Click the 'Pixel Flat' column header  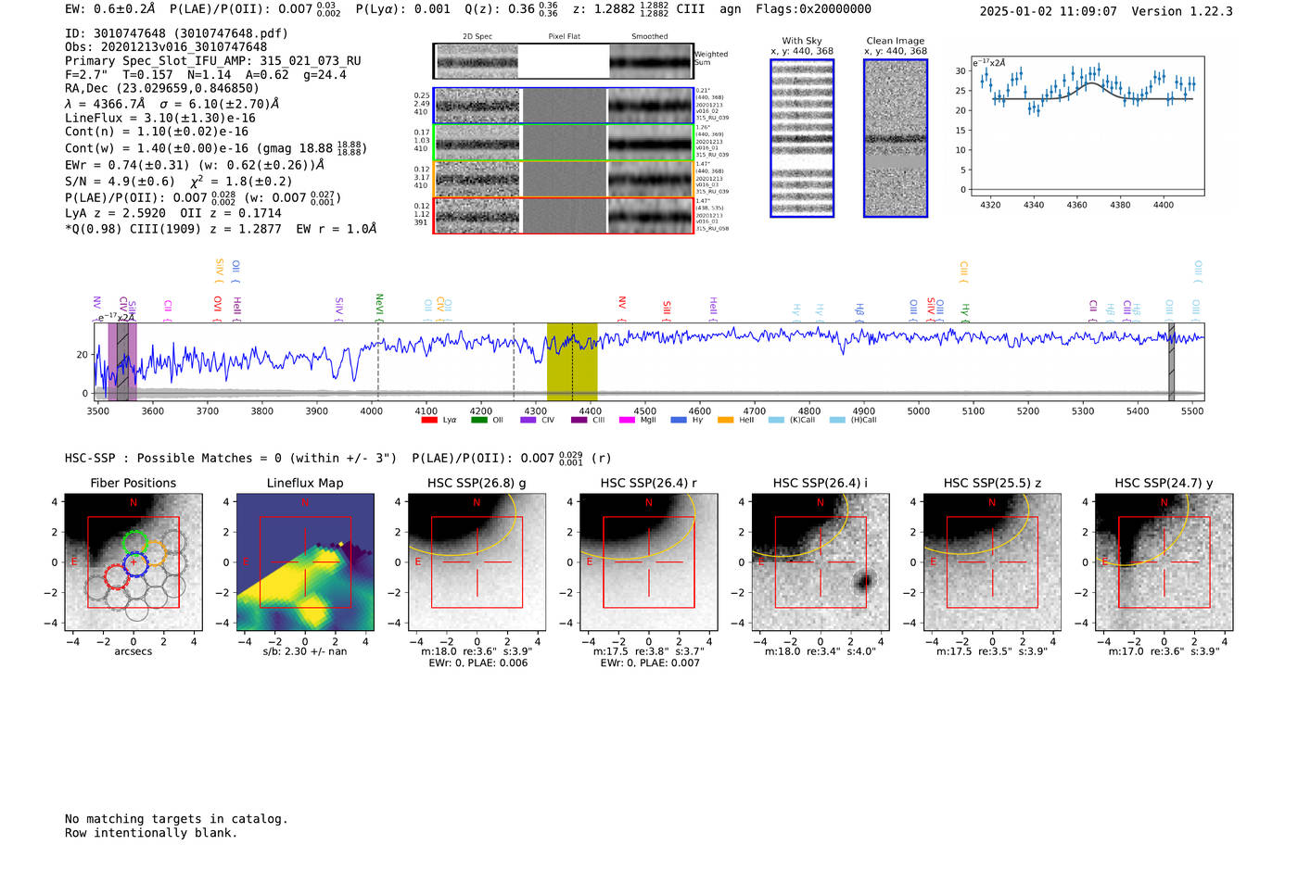pos(564,37)
